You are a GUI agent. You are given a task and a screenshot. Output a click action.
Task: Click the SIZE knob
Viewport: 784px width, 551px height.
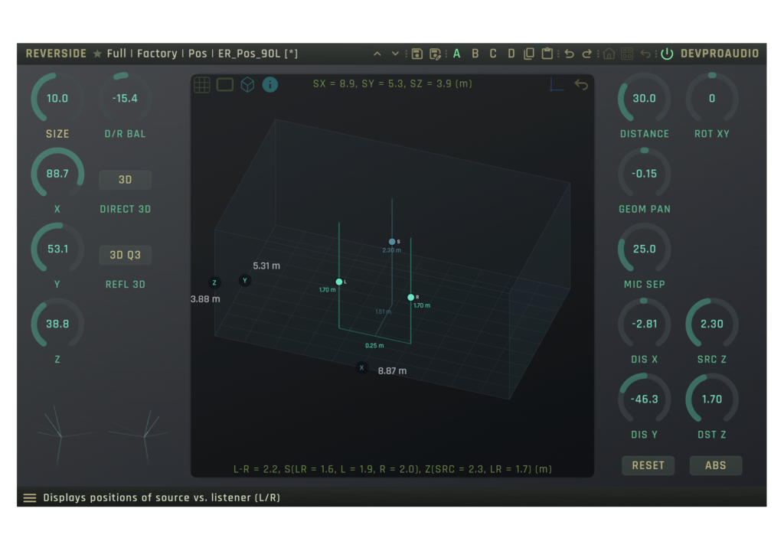(x=57, y=99)
